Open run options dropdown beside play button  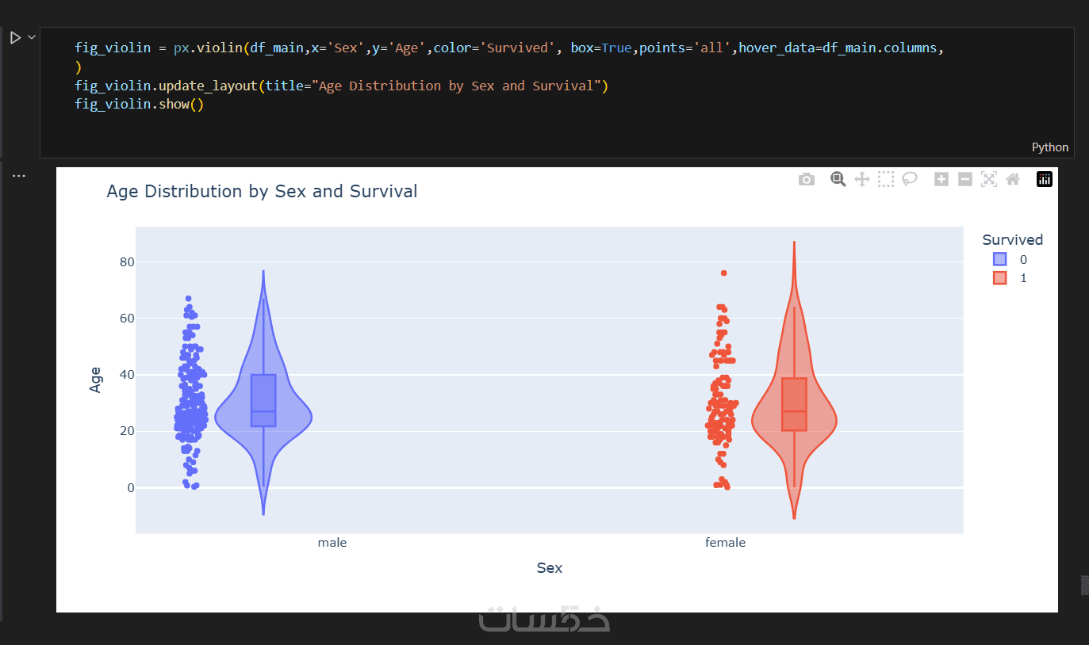pyautogui.click(x=32, y=37)
